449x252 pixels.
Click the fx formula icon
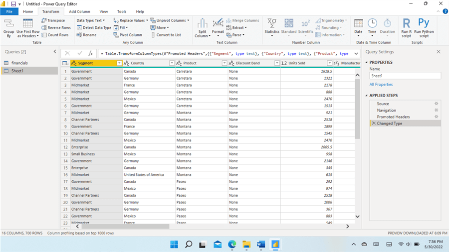click(90, 53)
